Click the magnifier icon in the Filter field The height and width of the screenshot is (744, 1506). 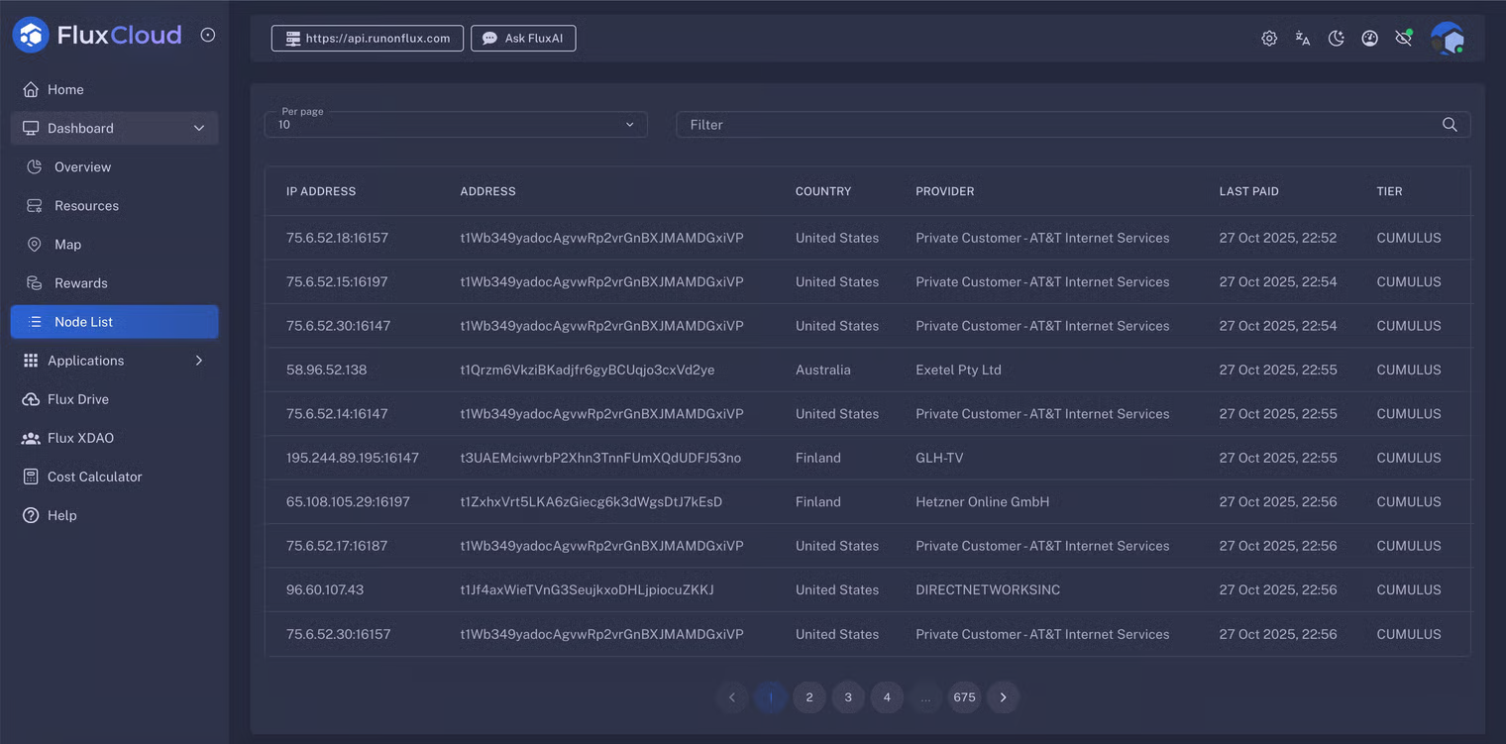pyautogui.click(x=1450, y=125)
